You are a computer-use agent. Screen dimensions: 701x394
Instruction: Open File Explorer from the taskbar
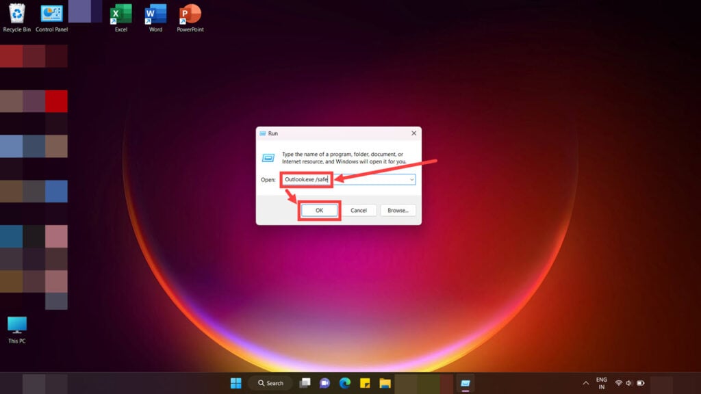(x=385, y=383)
